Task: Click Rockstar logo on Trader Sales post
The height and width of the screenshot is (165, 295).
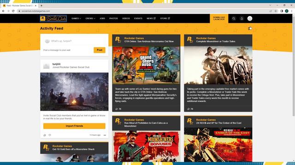Action: (x=190, y=40)
